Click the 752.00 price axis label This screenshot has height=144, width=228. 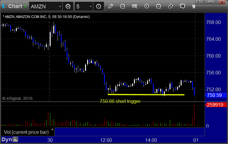click(x=213, y=89)
